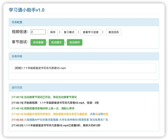Click the first 点我 link in log
The image size is (168, 140).
(92, 114)
